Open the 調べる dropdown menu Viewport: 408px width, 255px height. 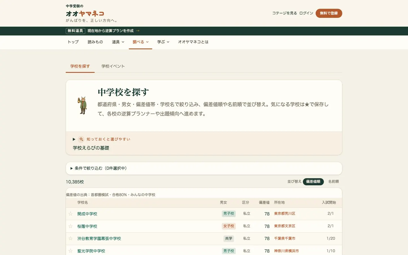(141, 42)
